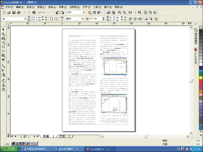Pick the orange color swatch
This screenshot has height=152, width=203.
click(x=201, y=91)
